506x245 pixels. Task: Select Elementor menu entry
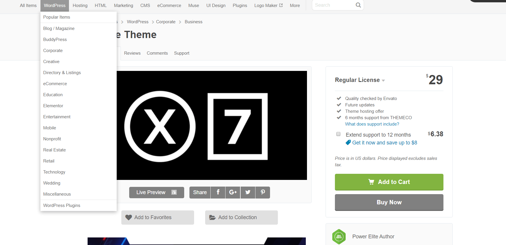(x=79, y=106)
